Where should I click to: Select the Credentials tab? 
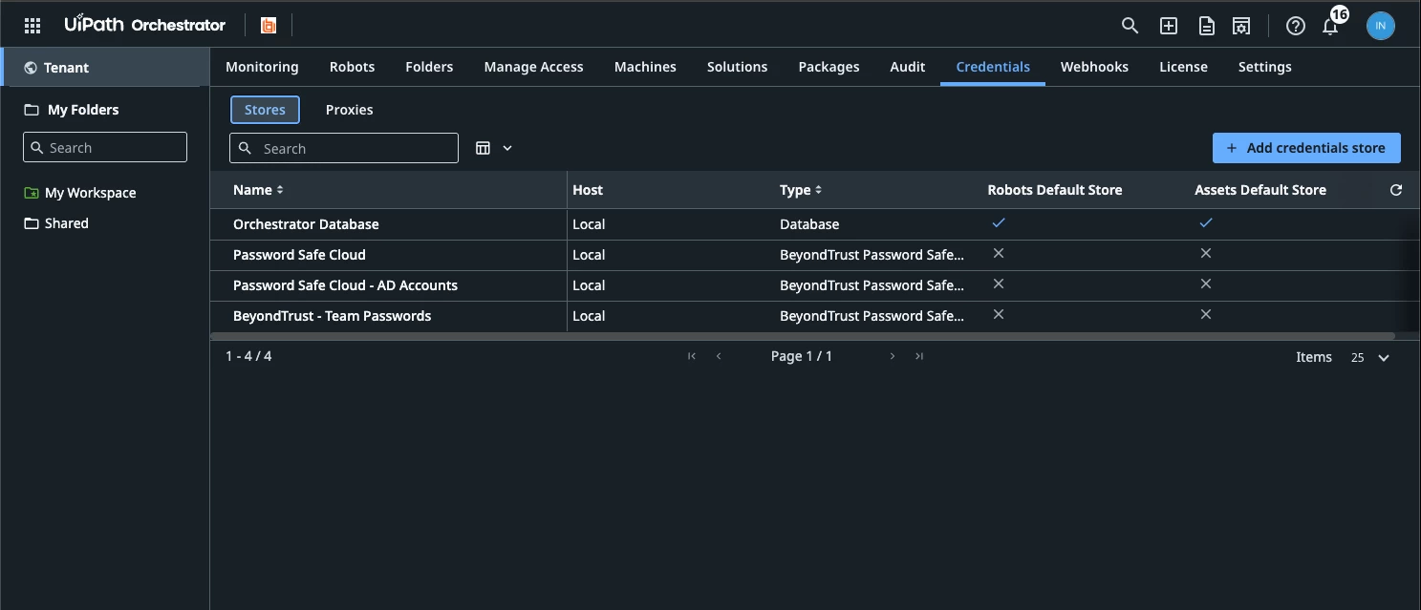click(x=993, y=67)
